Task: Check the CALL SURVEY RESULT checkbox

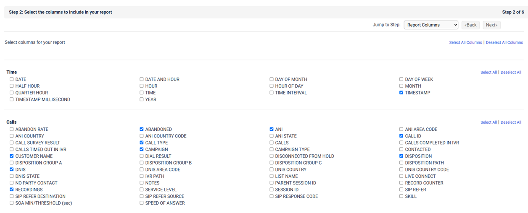Action: coord(12,143)
